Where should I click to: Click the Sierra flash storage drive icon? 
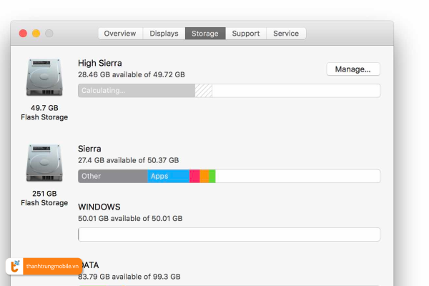pos(44,163)
